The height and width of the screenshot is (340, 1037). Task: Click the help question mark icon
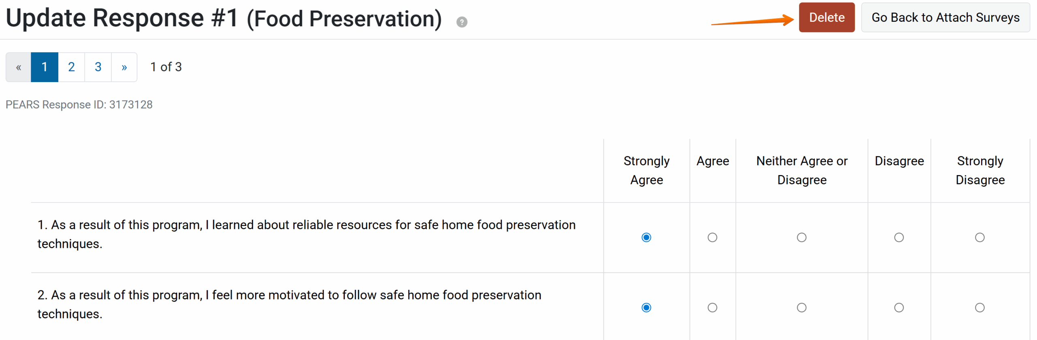462,22
